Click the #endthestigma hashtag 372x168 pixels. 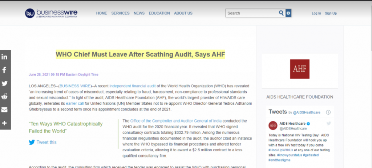click(279, 160)
